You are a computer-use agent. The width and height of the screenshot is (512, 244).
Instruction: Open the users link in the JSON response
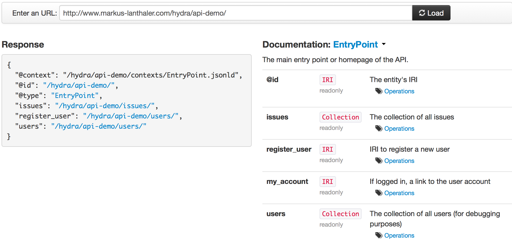pos(99,126)
